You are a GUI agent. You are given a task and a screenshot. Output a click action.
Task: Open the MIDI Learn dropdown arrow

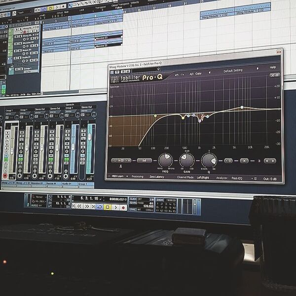pyautogui.click(x=127, y=176)
